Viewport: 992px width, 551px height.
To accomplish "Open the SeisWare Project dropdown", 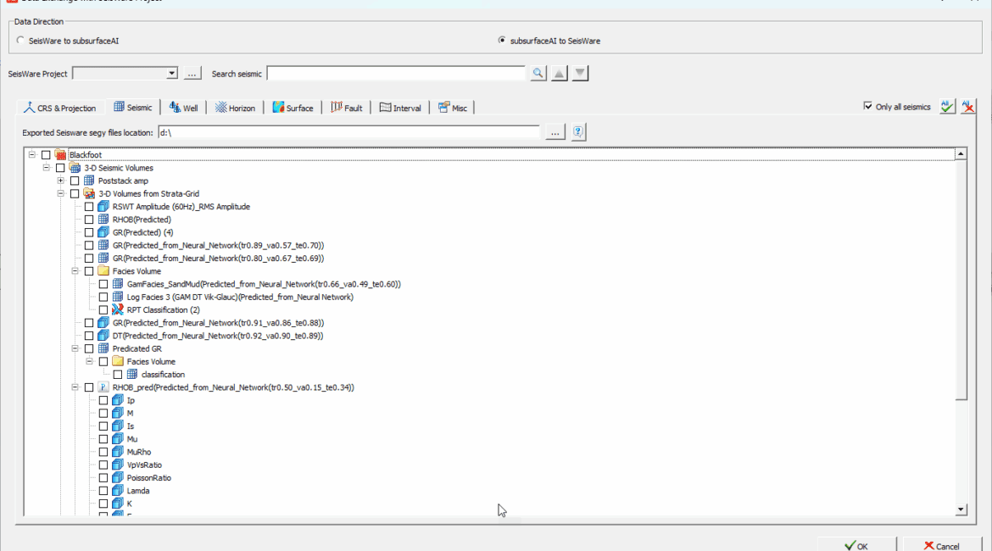I will point(171,74).
